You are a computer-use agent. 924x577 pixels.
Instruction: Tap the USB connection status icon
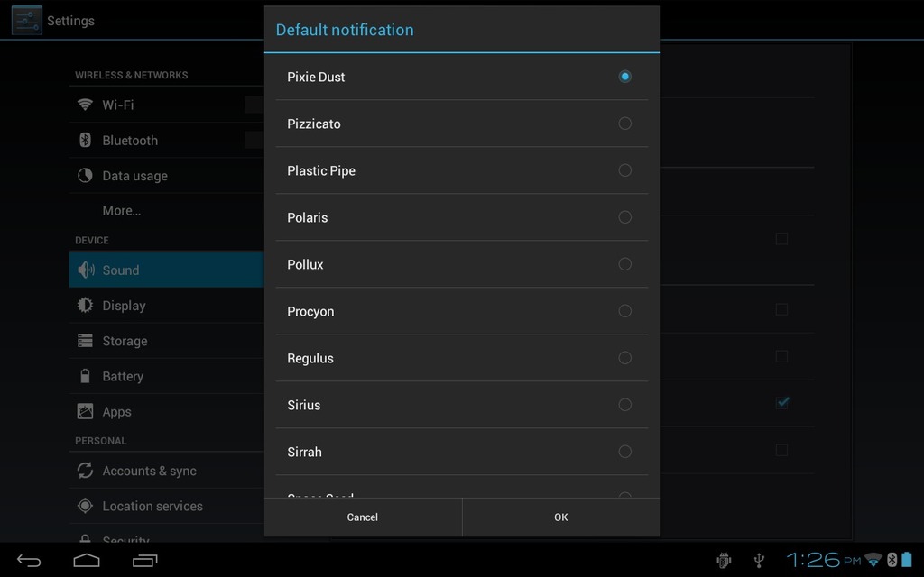click(759, 561)
